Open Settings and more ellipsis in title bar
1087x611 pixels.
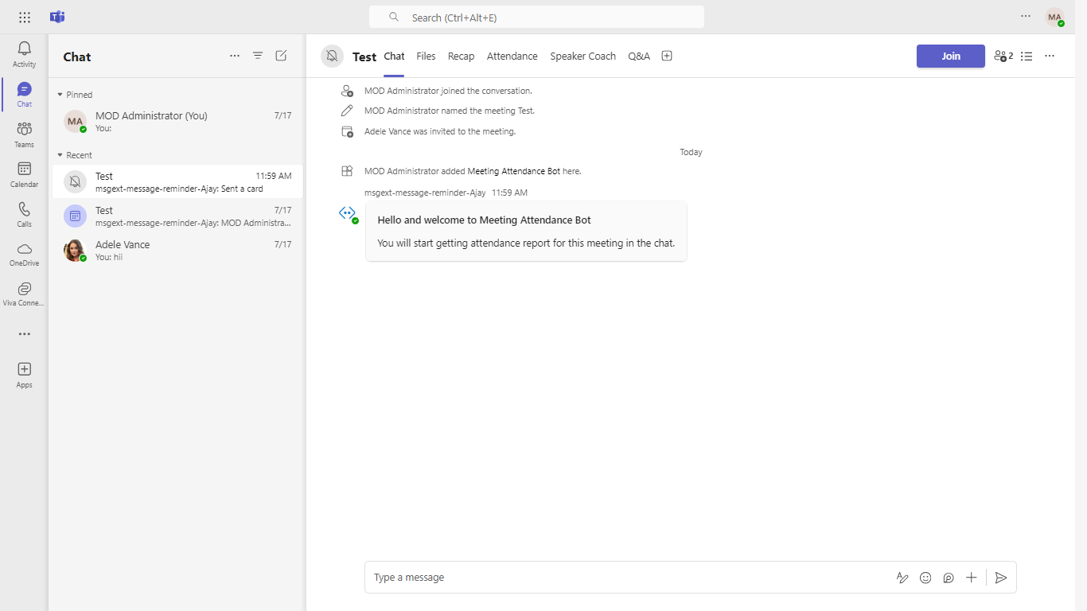tap(1026, 17)
